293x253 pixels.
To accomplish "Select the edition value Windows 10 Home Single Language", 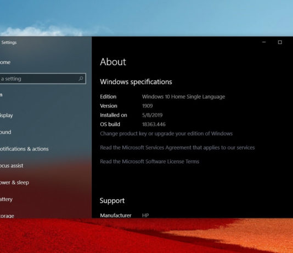I will [183, 96].
